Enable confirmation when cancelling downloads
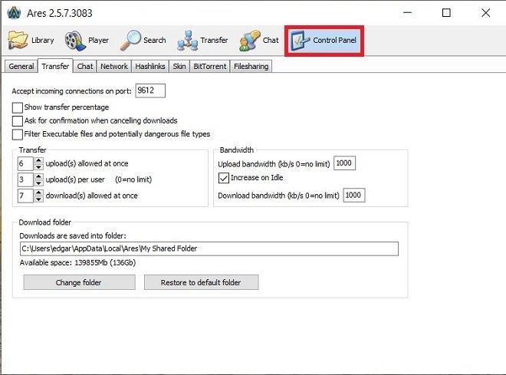The image size is (506, 375). pos(18,121)
